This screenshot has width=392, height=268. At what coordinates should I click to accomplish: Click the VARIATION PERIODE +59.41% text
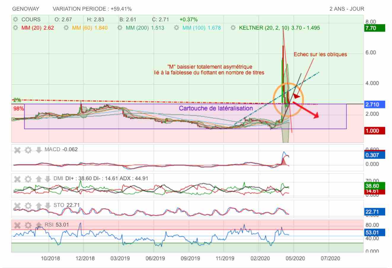(x=92, y=9)
